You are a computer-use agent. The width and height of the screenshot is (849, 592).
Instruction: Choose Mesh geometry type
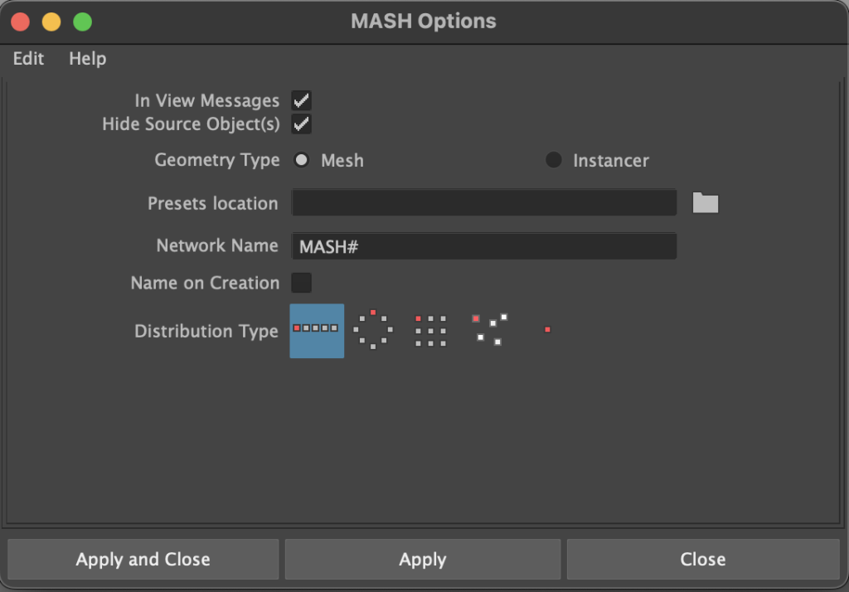coord(301,160)
